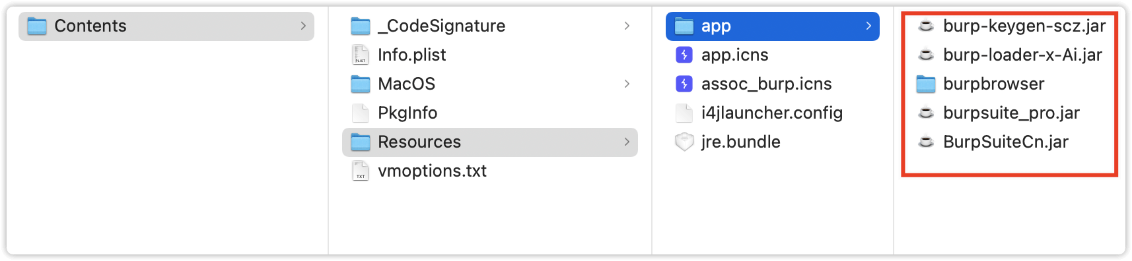Click the assoc_burp.icns icon file
This screenshot has width=1132, height=261.
[684, 84]
